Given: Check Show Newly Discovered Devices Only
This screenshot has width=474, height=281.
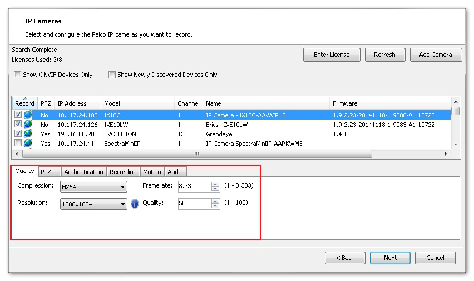Looking at the screenshot, I should (x=112, y=75).
